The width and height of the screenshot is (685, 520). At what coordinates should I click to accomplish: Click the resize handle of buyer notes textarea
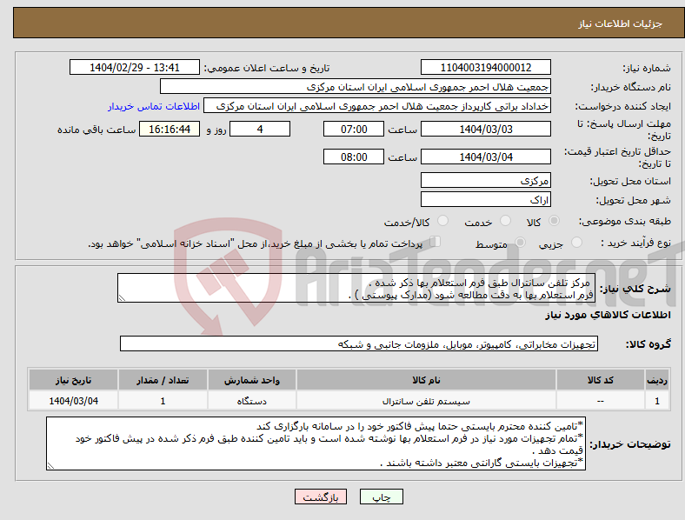pos(50,466)
